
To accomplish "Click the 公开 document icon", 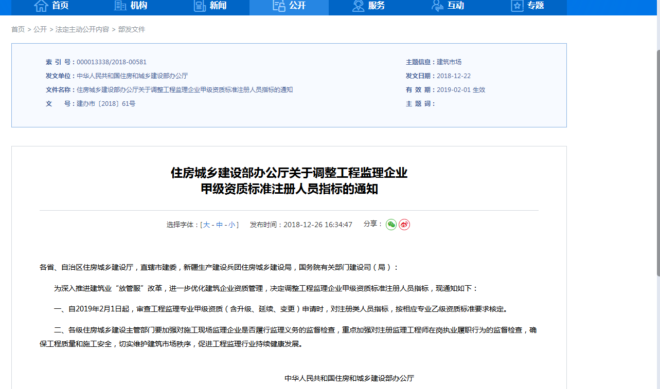I will (x=279, y=6).
